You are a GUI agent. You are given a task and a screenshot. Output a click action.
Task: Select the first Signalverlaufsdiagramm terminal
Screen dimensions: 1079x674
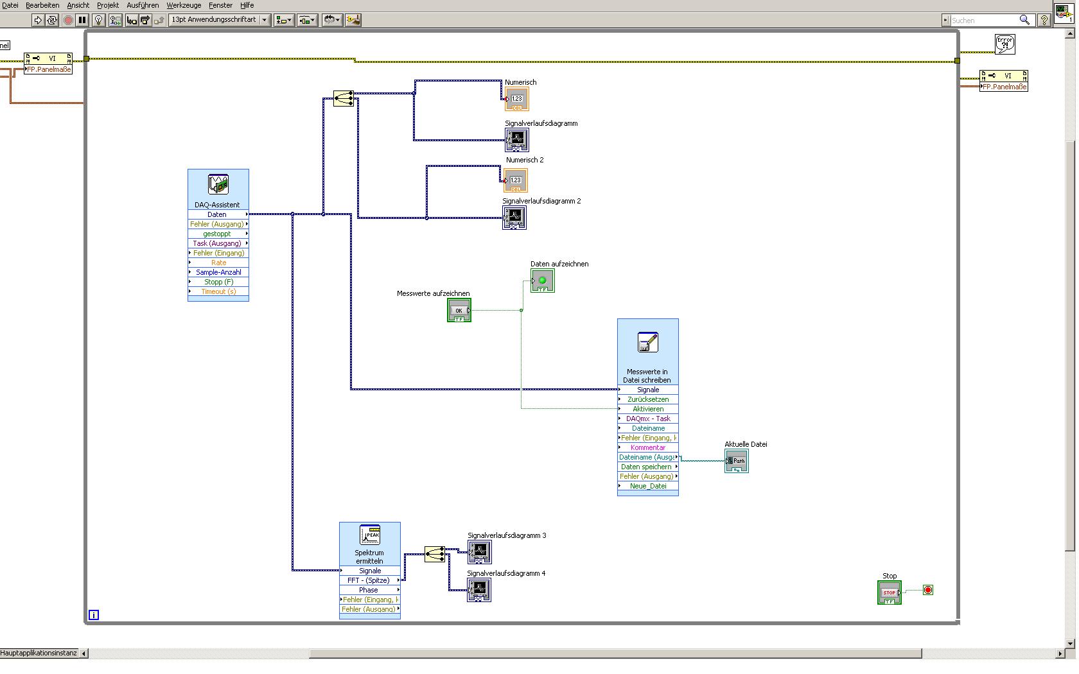[x=517, y=140]
